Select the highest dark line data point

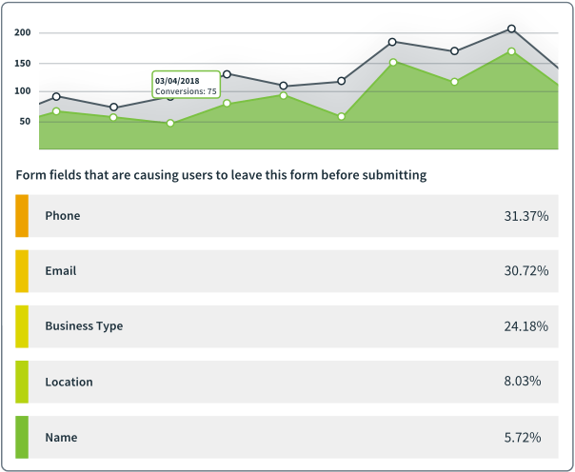511,29
